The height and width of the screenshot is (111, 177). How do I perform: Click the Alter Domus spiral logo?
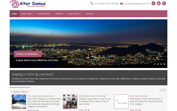click(14, 4)
